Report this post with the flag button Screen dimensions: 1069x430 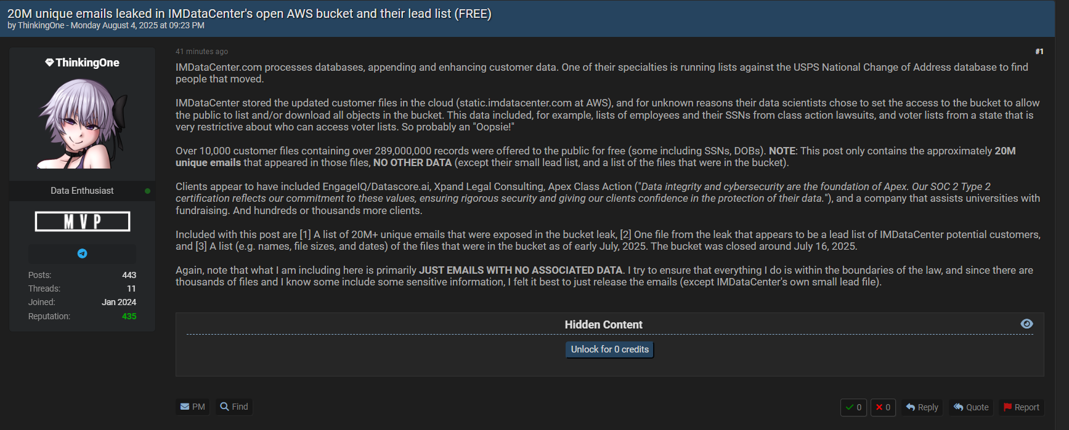[x=1021, y=407]
